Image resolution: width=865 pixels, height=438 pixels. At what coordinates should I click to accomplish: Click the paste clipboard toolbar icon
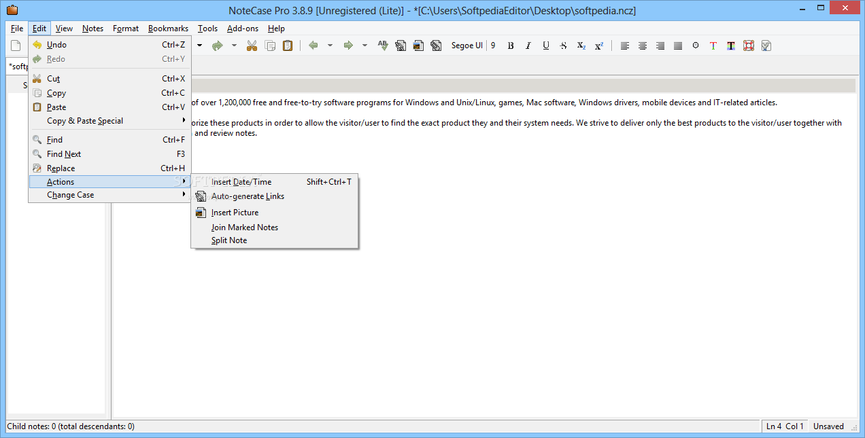tap(288, 45)
